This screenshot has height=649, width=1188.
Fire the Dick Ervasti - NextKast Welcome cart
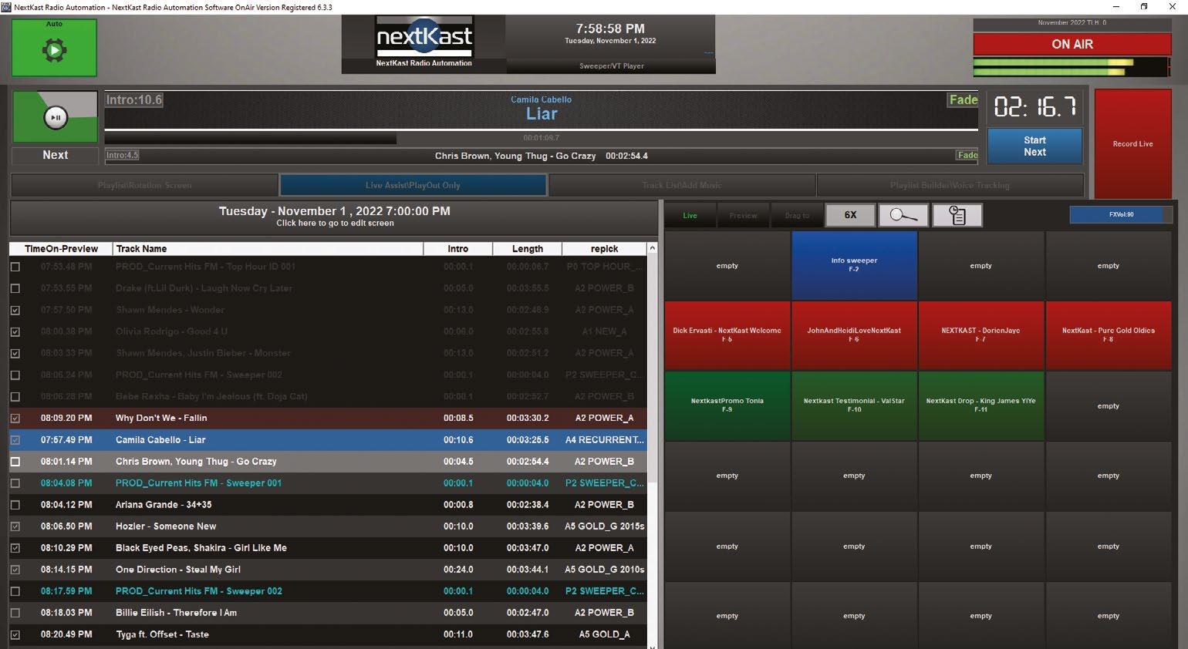tap(727, 335)
